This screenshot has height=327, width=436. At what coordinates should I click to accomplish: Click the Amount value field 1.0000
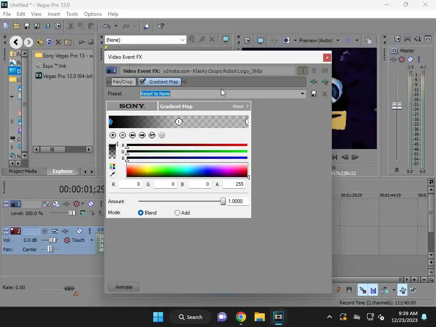pyautogui.click(x=238, y=201)
